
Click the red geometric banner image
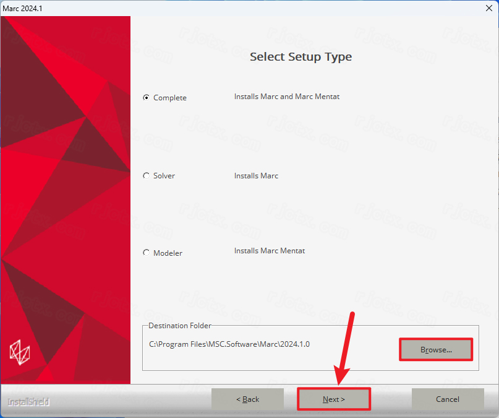pyautogui.click(x=66, y=200)
